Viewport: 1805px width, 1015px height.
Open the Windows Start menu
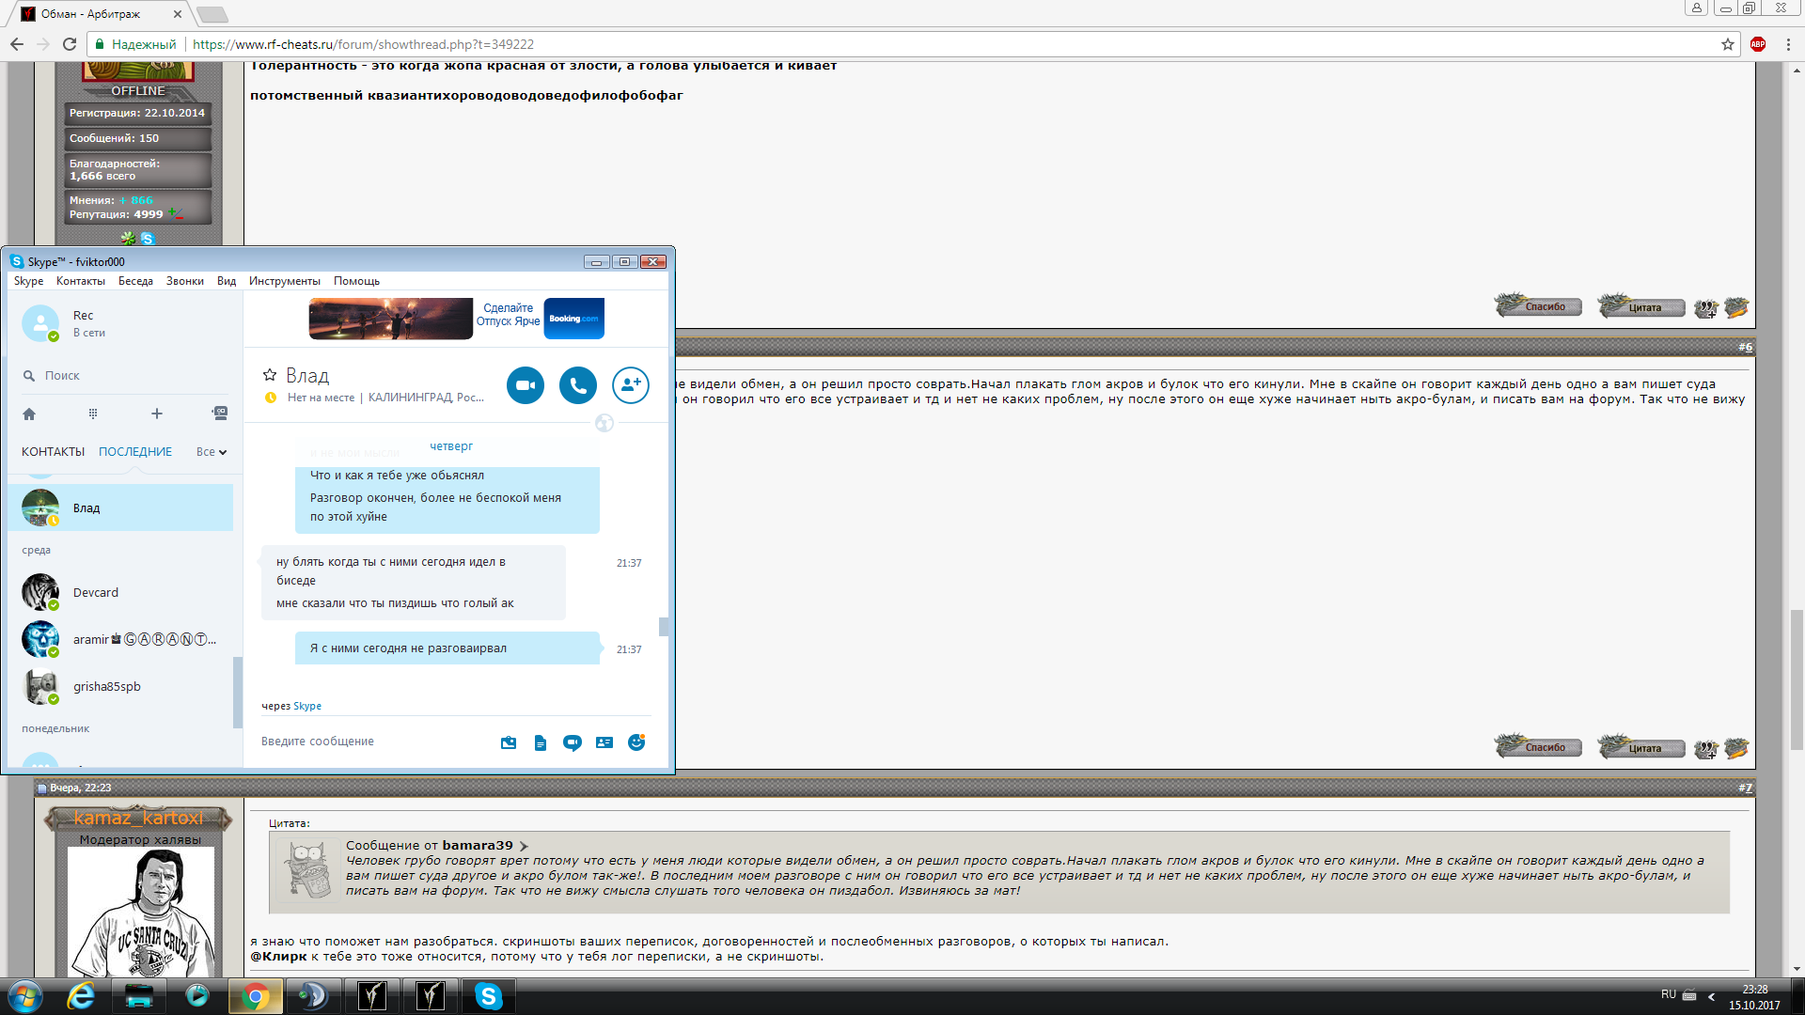25,996
